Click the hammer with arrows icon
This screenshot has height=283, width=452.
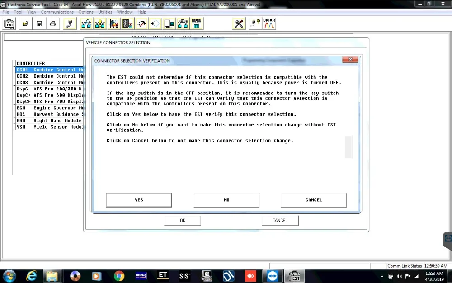pos(141,23)
